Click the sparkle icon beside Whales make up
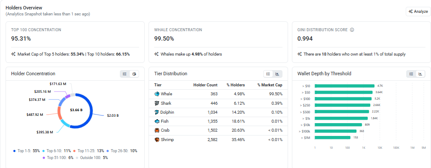The height and width of the screenshot is (168, 431). [x=156, y=54]
